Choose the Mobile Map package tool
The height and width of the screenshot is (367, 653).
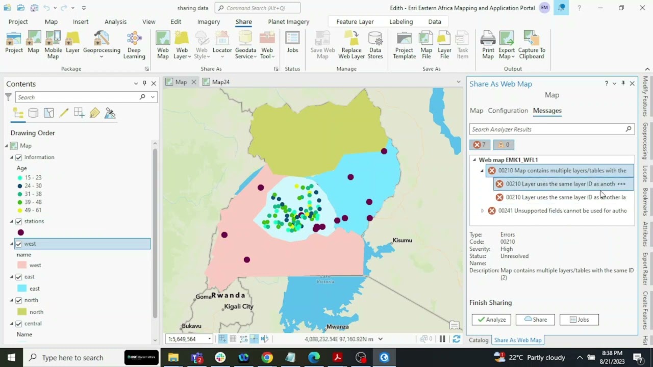[53, 45]
